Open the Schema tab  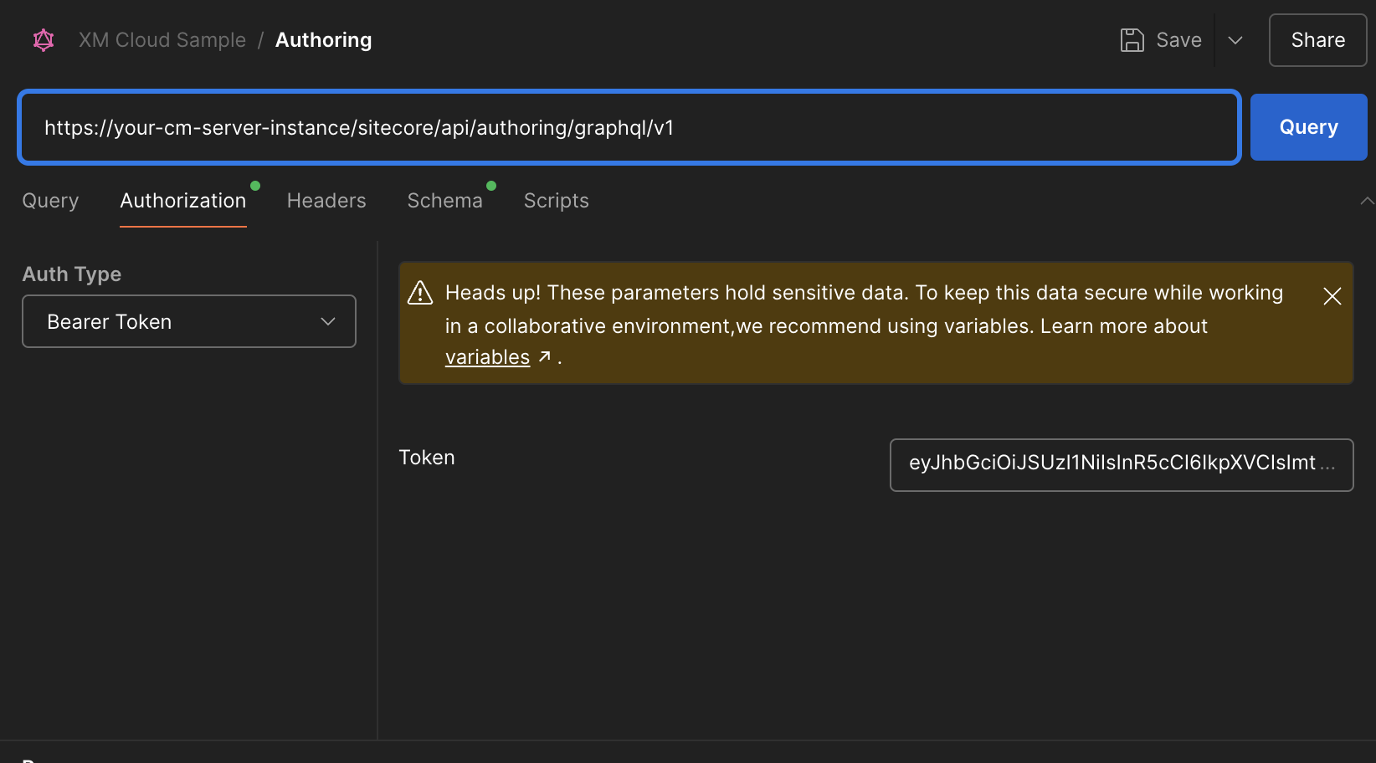point(444,201)
